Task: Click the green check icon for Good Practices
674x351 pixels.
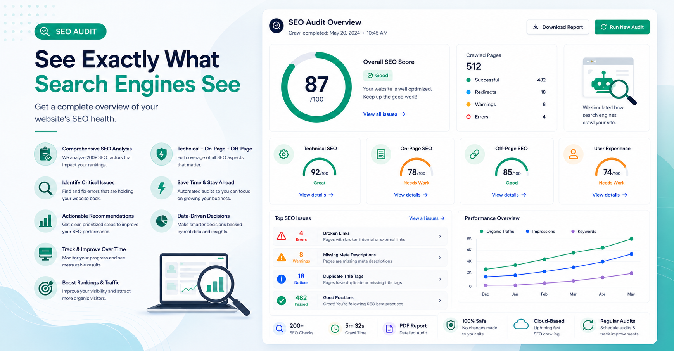Action: 282,301
